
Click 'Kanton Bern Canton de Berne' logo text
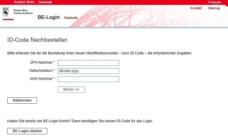click(x=23, y=12)
